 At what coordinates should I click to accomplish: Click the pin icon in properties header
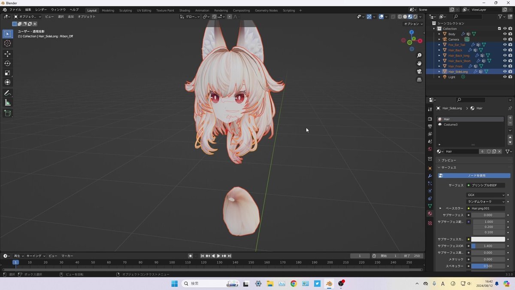pyautogui.click(x=510, y=108)
